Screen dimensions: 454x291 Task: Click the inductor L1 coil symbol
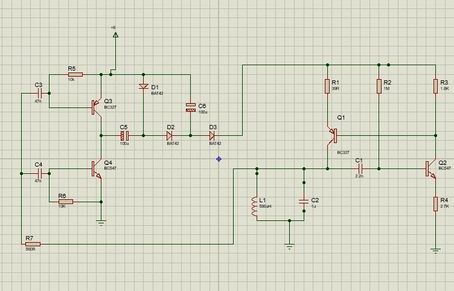(255, 206)
